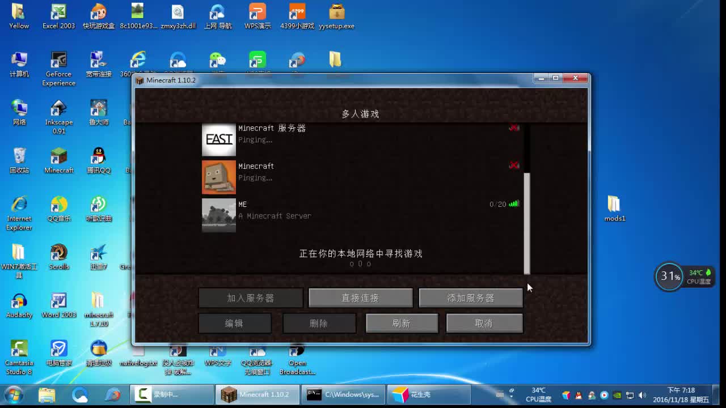Switch to the C:\Windows\sys command prompt taskbar item
Screen dimensions: 726x408
click(344, 394)
